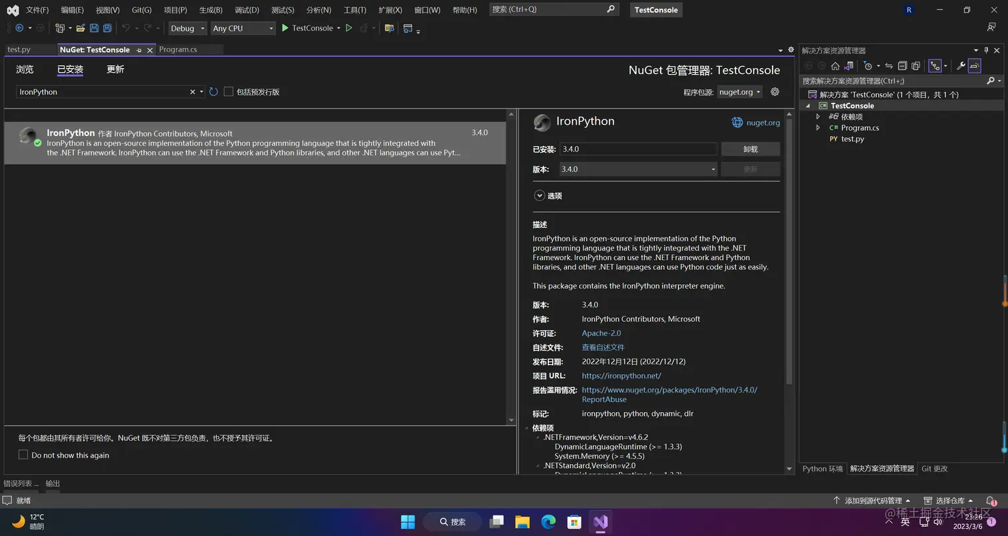This screenshot has width=1008, height=536.
Task: Open the 调试(D) menu
Action: coord(247,10)
